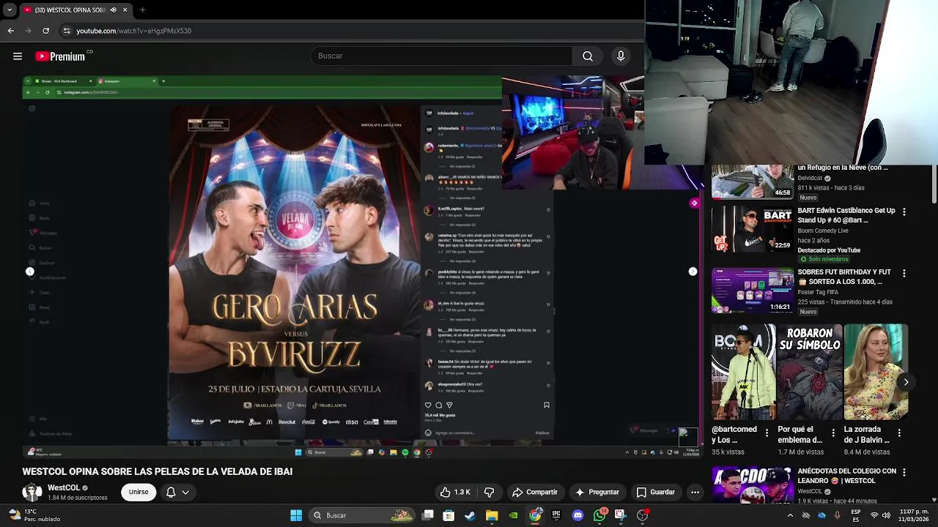Viewport: 938px width, 527px height.
Task: Open the weather widget showing 13°C
Action: [32, 515]
